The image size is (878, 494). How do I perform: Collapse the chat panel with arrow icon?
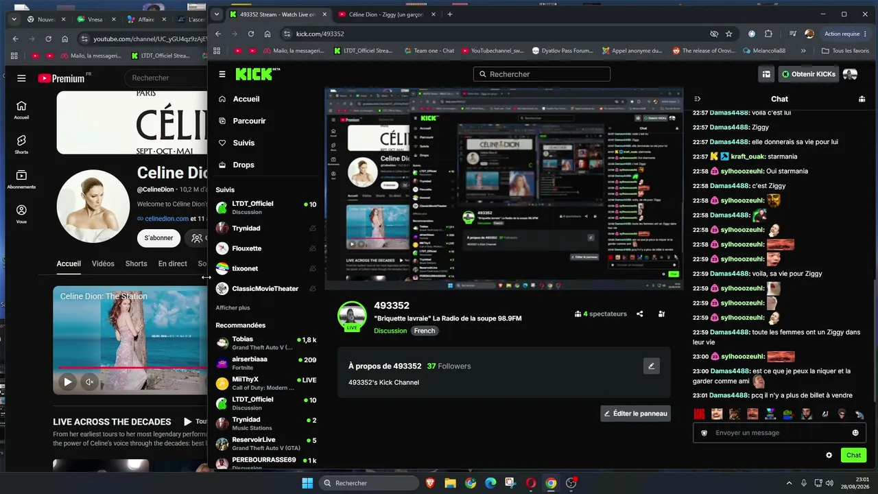pos(698,99)
